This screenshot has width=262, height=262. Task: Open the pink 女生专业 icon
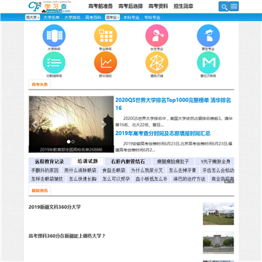click(157, 36)
